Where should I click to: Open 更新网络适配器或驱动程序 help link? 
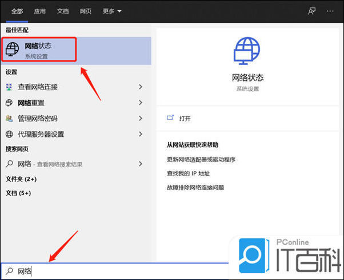click(201, 159)
